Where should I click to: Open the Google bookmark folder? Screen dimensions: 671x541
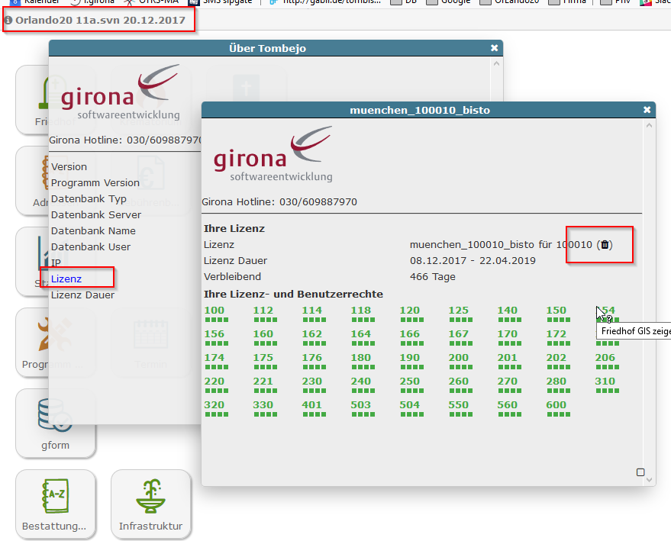pos(448,2)
